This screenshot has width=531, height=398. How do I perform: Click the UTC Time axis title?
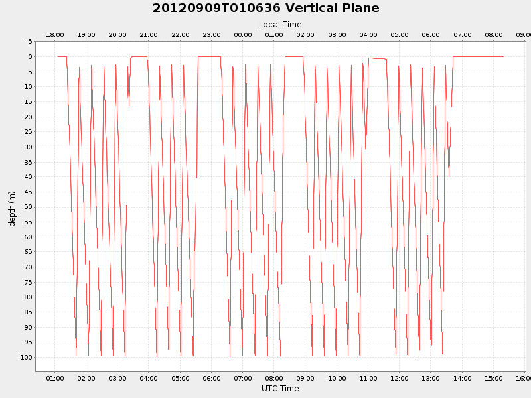coord(280,389)
